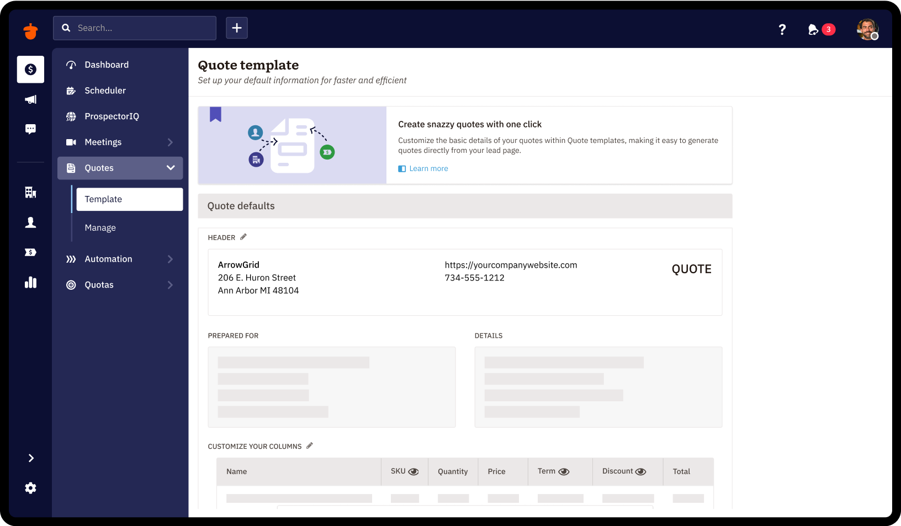Open the chat bubble icon in left rail

tap(30, 129)
